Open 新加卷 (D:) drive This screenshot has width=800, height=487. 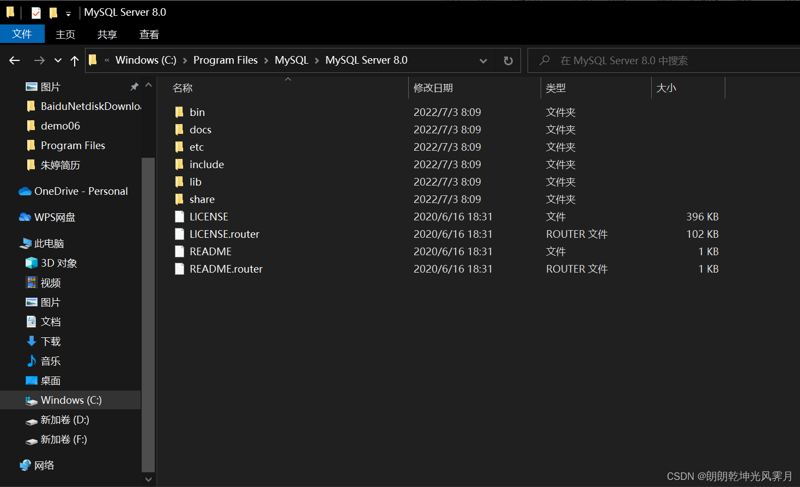(57, 420)
